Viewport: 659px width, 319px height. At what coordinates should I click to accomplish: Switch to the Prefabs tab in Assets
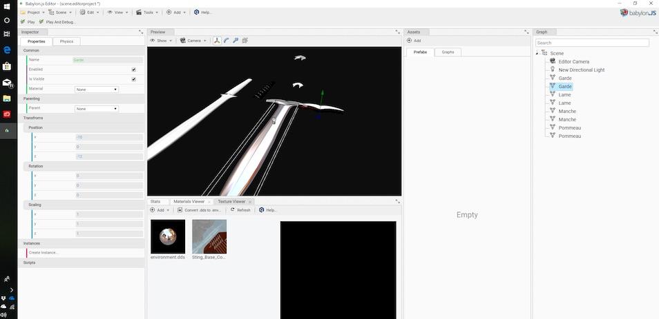click(420, 52)
